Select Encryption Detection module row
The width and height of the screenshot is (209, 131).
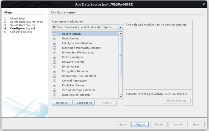pos(76,71)
